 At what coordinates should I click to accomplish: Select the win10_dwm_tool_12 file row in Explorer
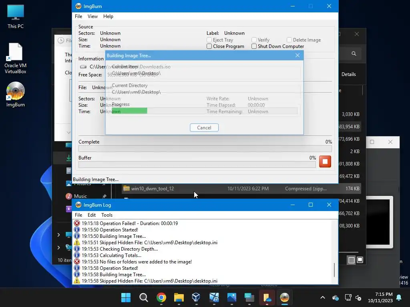[241, 189]
